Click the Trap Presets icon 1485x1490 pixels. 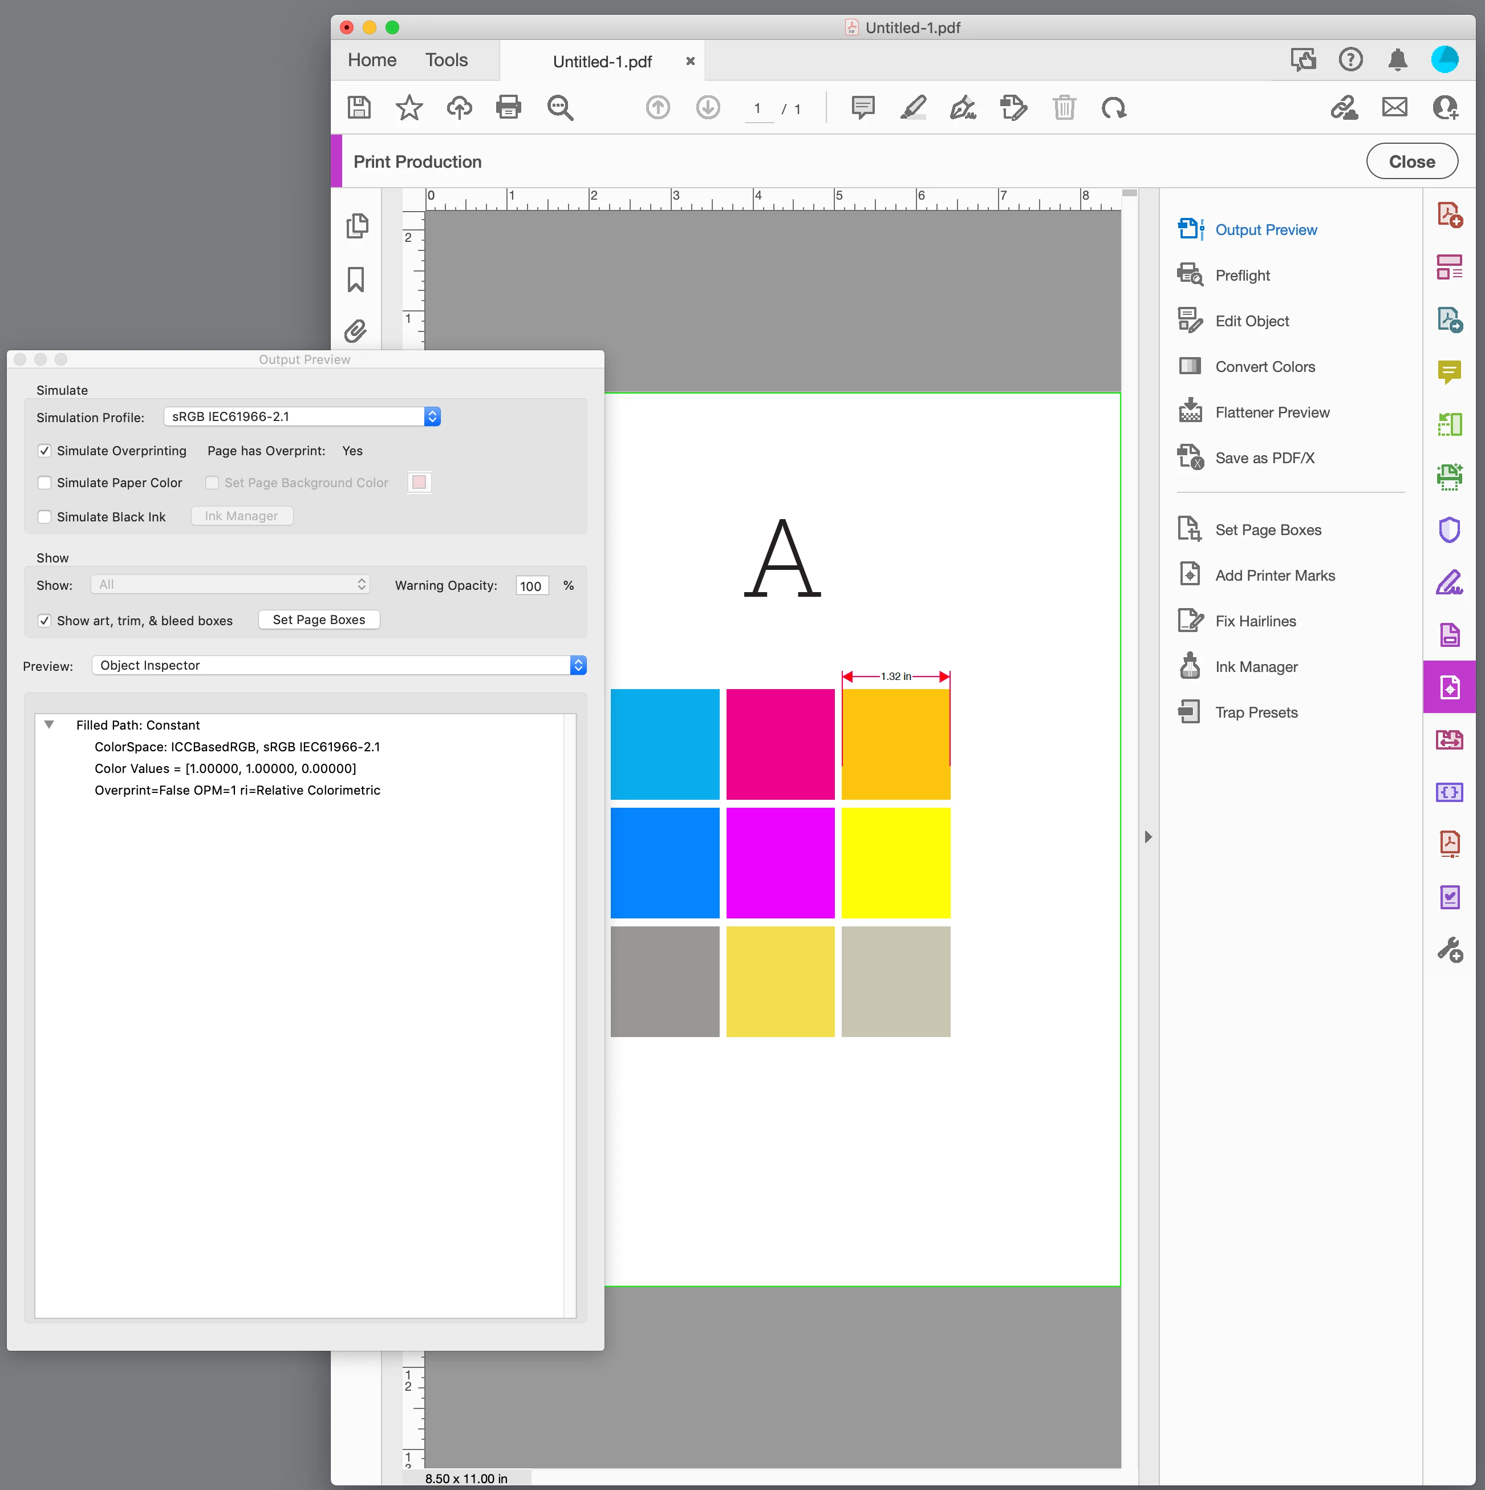[1190, 712]
